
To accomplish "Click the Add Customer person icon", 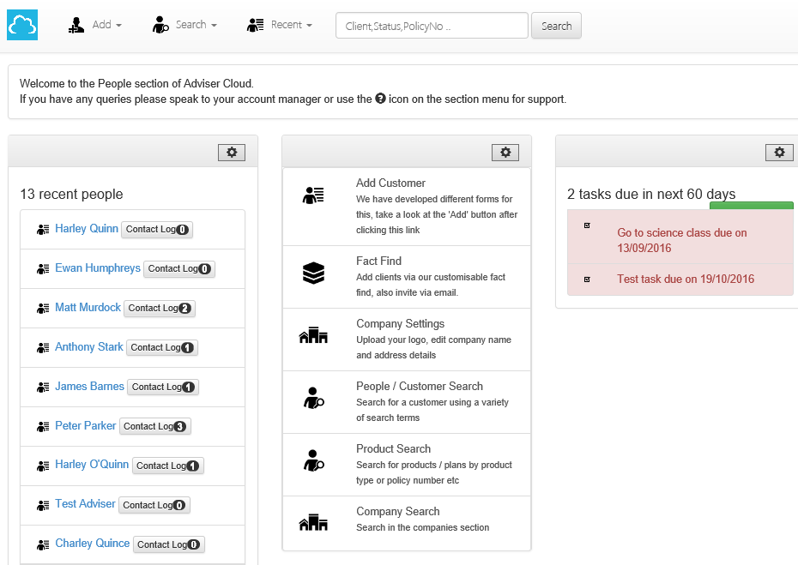I will [313, 195].
